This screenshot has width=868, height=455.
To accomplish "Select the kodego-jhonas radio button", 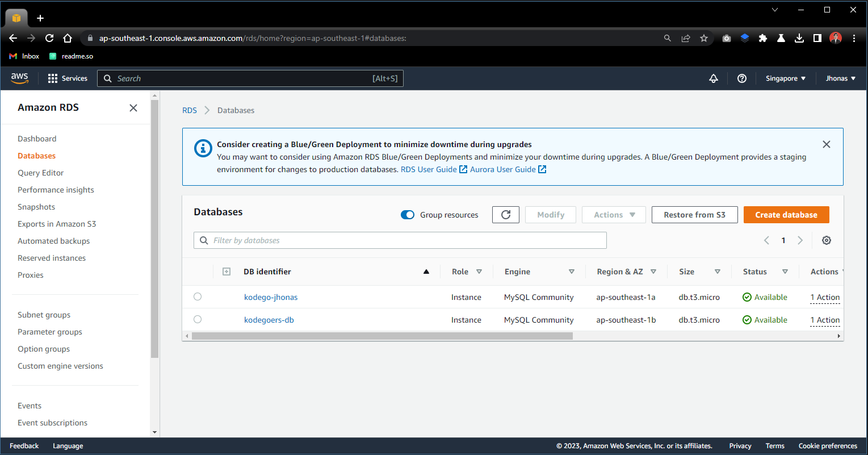I will (x=198, y=297).
